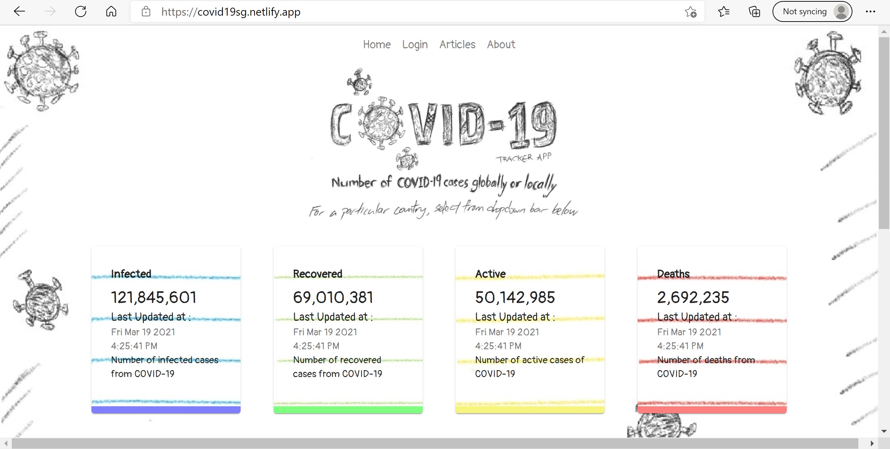Click the COVID-19 Tracker App logo
The image size is (890, 449).
click(x=444, y=120)
